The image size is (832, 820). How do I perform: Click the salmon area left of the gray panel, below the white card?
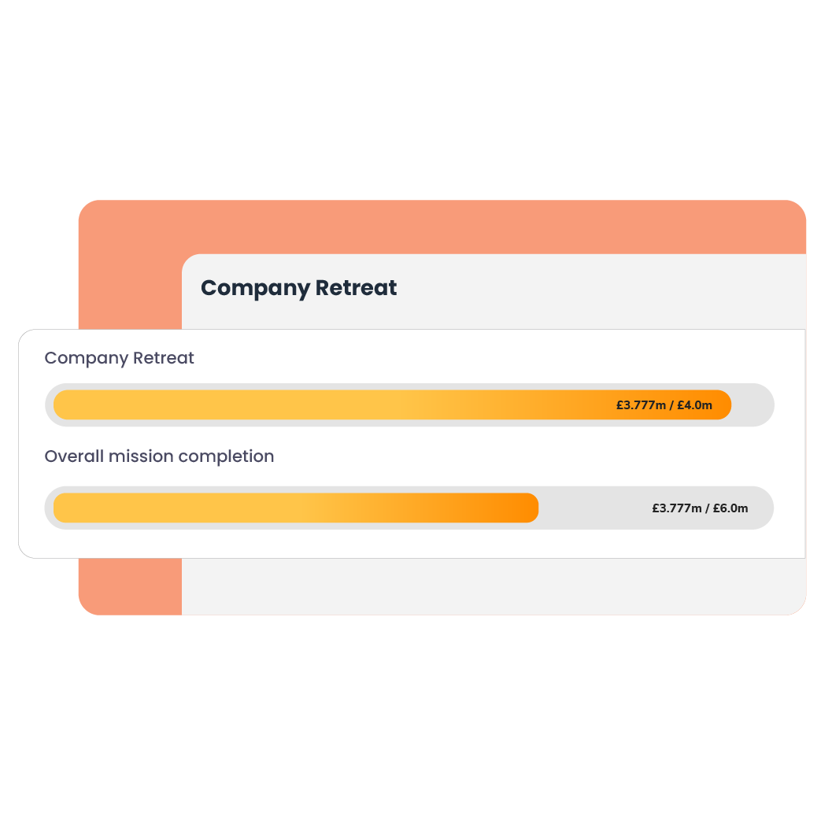130,586
